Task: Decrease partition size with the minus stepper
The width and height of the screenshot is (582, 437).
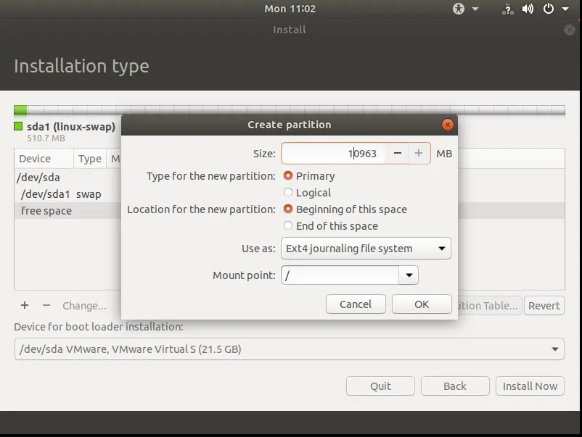Action: click(397, 154)
